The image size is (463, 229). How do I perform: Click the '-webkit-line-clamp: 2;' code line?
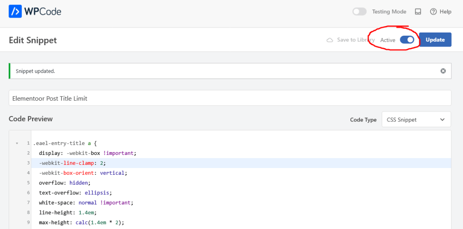73,163
